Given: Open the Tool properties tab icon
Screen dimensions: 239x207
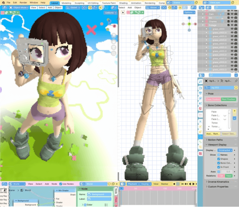Looking at the screenshot, I should click(200, 82).
